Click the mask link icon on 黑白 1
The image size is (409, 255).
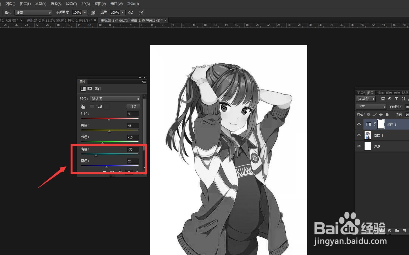pyautogui.click(x=375, y=125)
